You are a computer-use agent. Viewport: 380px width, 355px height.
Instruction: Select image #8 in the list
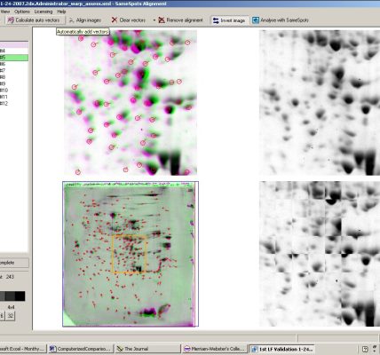point(14,77)
